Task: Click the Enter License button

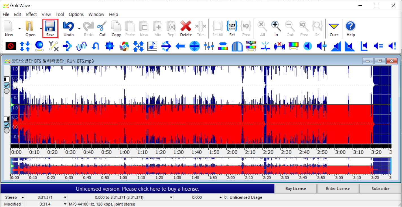Action: [x=338, y=189]
